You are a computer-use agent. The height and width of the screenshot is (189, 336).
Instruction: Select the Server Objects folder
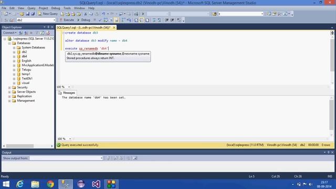click(x=26, y=92)
